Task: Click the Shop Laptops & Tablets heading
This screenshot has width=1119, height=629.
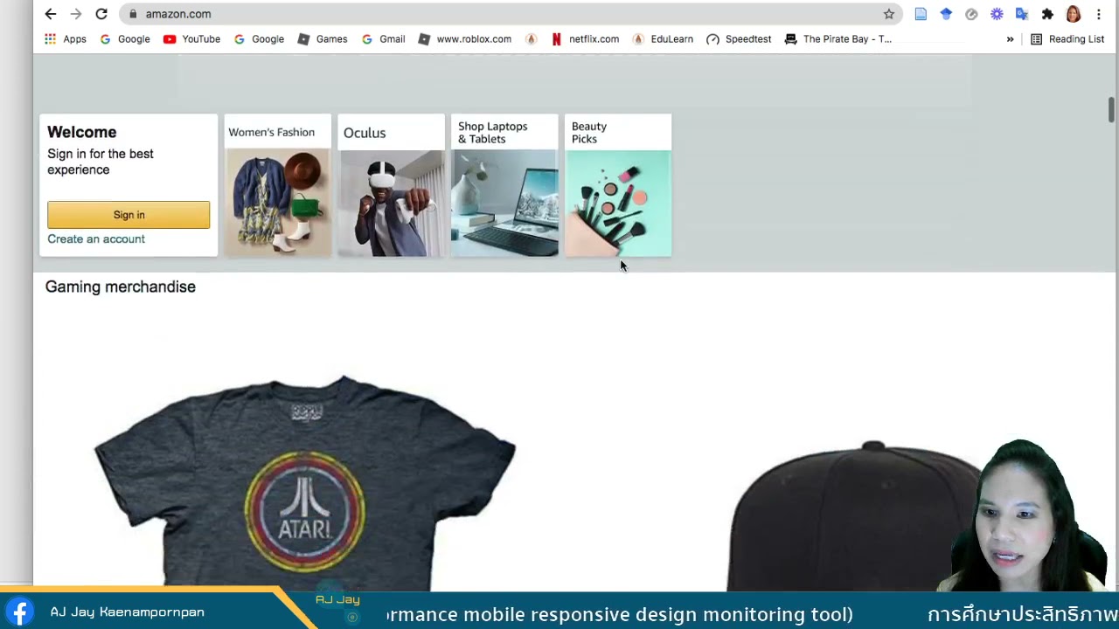Action: click(x=493, y=133)
